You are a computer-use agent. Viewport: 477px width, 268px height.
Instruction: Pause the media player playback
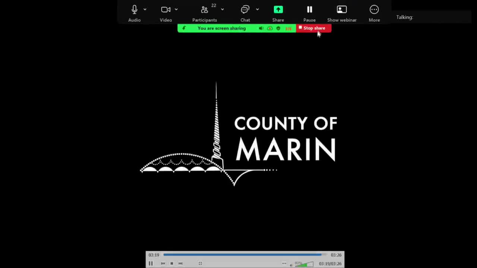click(151, 264)
